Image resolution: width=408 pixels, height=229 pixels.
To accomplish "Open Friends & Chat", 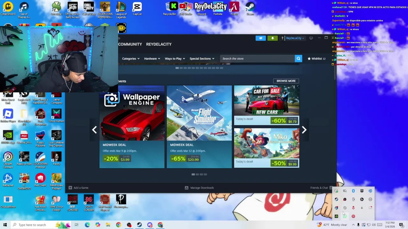I will [x=321, y=188].
